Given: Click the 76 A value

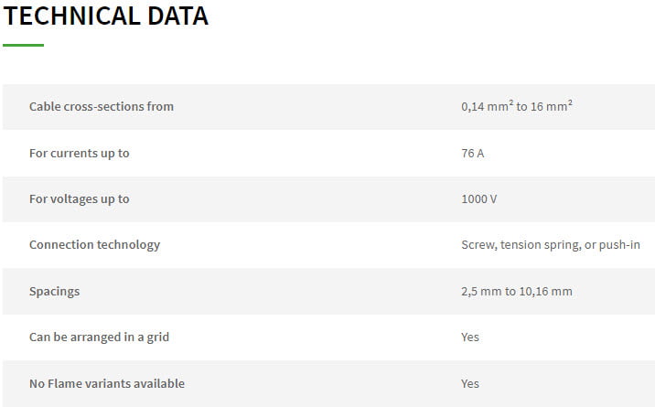Looking at the screenshot, I should click(x=472, y=154).
